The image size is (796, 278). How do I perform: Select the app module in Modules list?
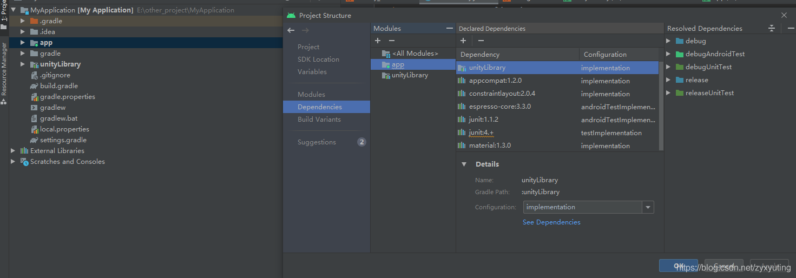[x=413, y=64]
